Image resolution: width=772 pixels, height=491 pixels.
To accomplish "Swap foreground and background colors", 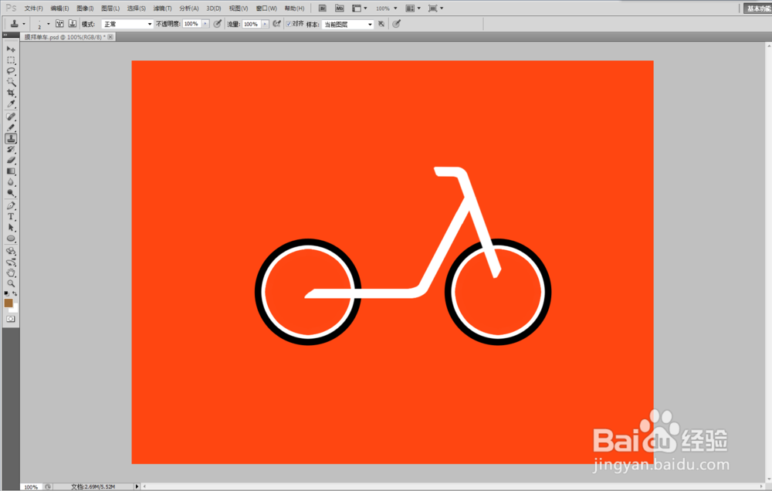I will (15, 293).
